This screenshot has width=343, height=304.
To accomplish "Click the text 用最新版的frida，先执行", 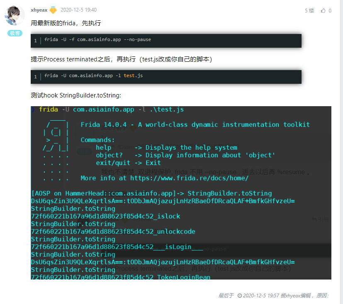I will (x=66, y=23).
